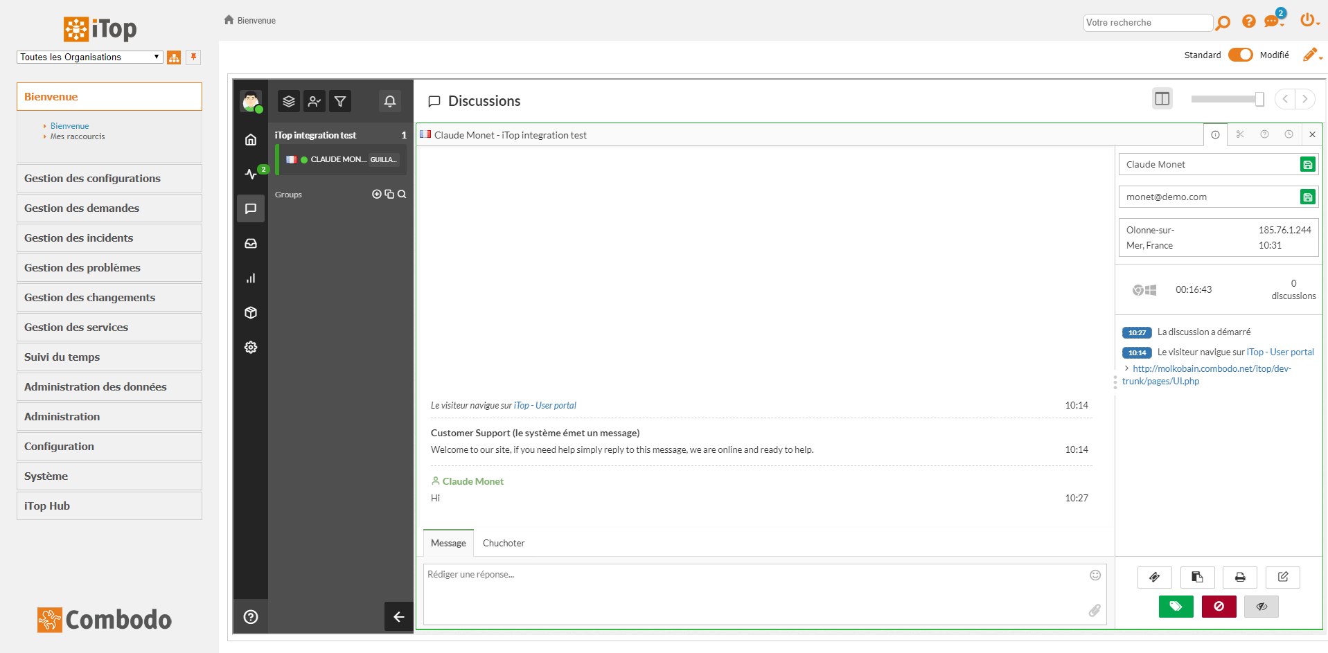Viewport: 1328px width, 653px height.
Task: Toggle the Standard/Modifié dashboard switch
Action: click(x=1240, y=55)
